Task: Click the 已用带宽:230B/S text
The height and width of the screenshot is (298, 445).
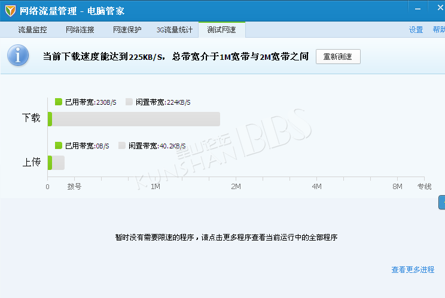Action: coord(91,102)
